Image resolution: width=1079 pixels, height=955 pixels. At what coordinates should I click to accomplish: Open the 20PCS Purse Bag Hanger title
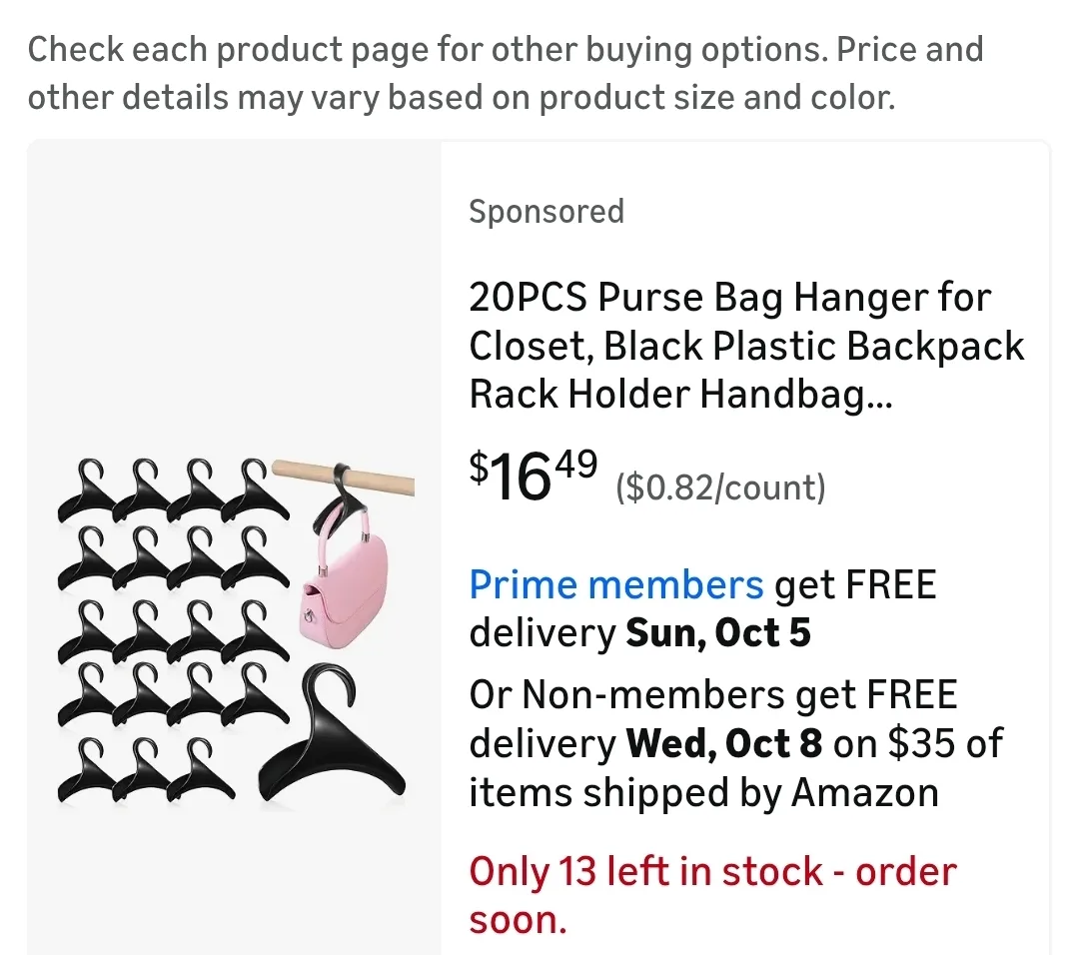coord(729,298)
